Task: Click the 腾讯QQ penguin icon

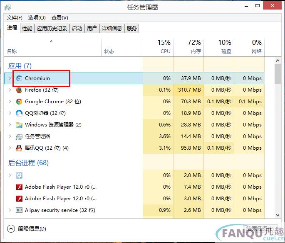Action: click(19, 148)
